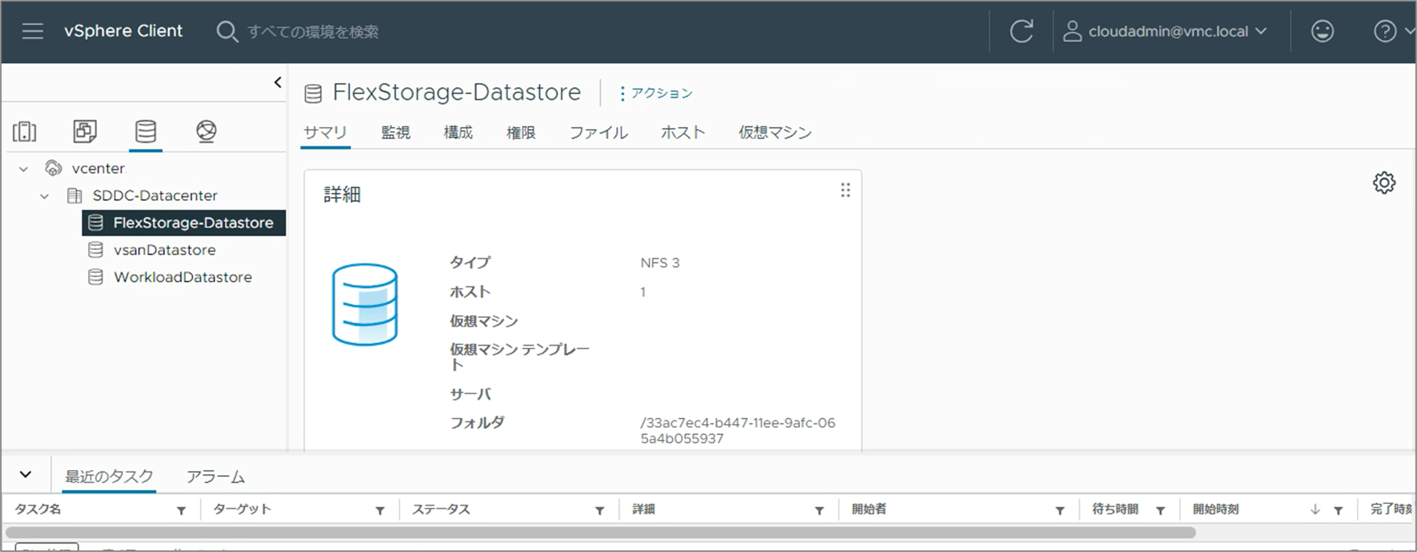Open the help question mark menu

(x=1385, y=31)
